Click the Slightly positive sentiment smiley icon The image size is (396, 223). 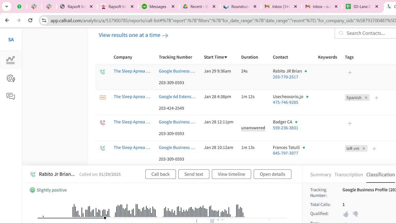coord(32,190)
